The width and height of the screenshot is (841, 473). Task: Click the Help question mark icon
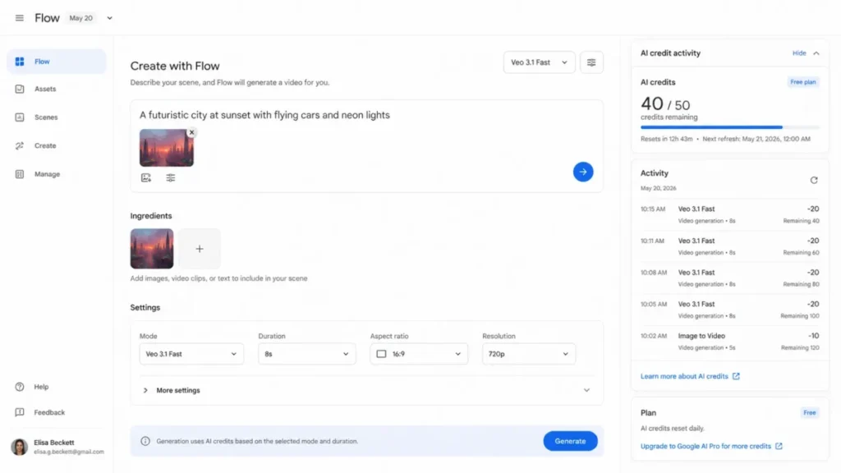(x=20, y=387)
